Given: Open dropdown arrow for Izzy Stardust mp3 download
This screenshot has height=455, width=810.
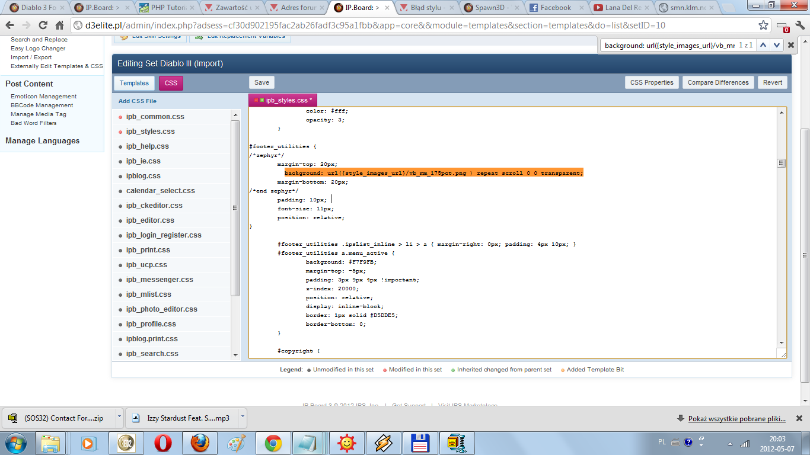Looking at the screenshot, I should (242, 417).
